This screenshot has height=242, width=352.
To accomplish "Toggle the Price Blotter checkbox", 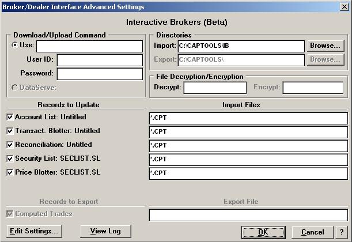I will click(x=10, y=172).
